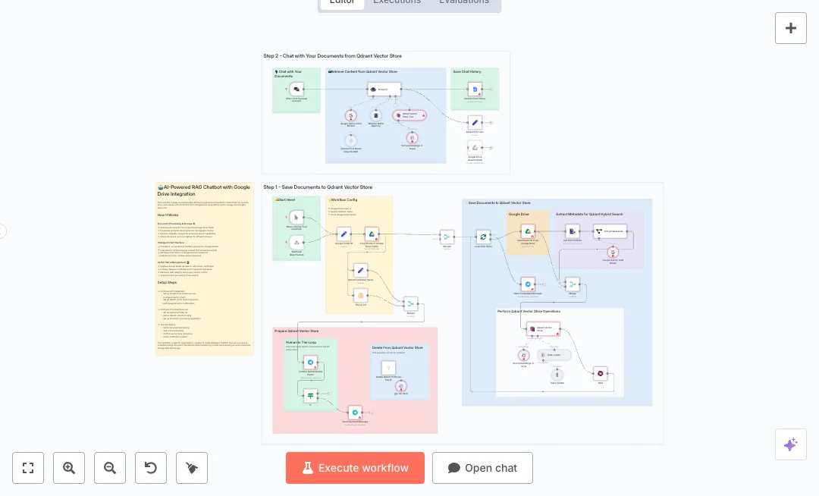Select the Extract Meta Data node

(610, 231)
